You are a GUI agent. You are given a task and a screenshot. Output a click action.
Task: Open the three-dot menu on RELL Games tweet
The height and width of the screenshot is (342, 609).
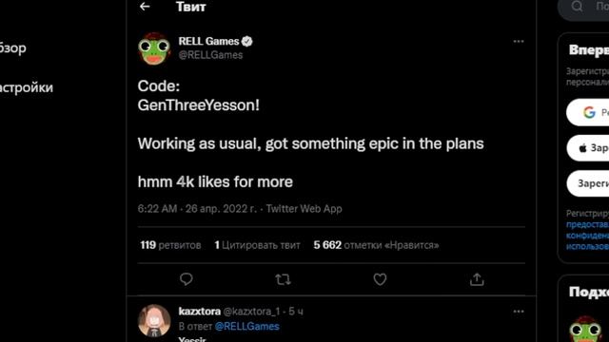[x=519, y=42]
